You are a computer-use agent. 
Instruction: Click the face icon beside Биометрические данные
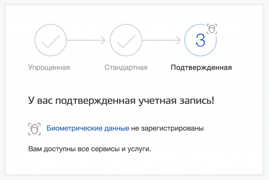pos(34,129)
